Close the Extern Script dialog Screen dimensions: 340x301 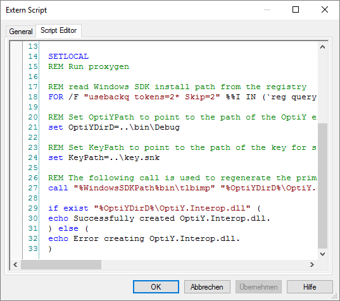[x=325, y=9]
